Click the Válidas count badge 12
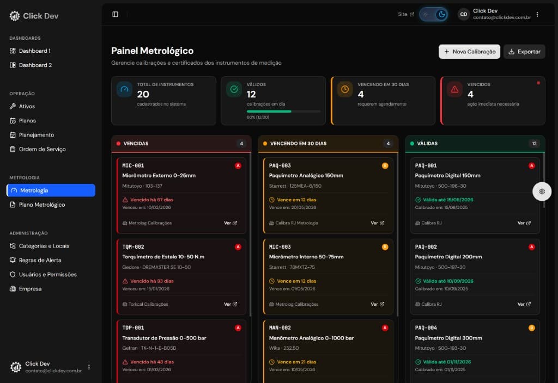 (534, 144)
